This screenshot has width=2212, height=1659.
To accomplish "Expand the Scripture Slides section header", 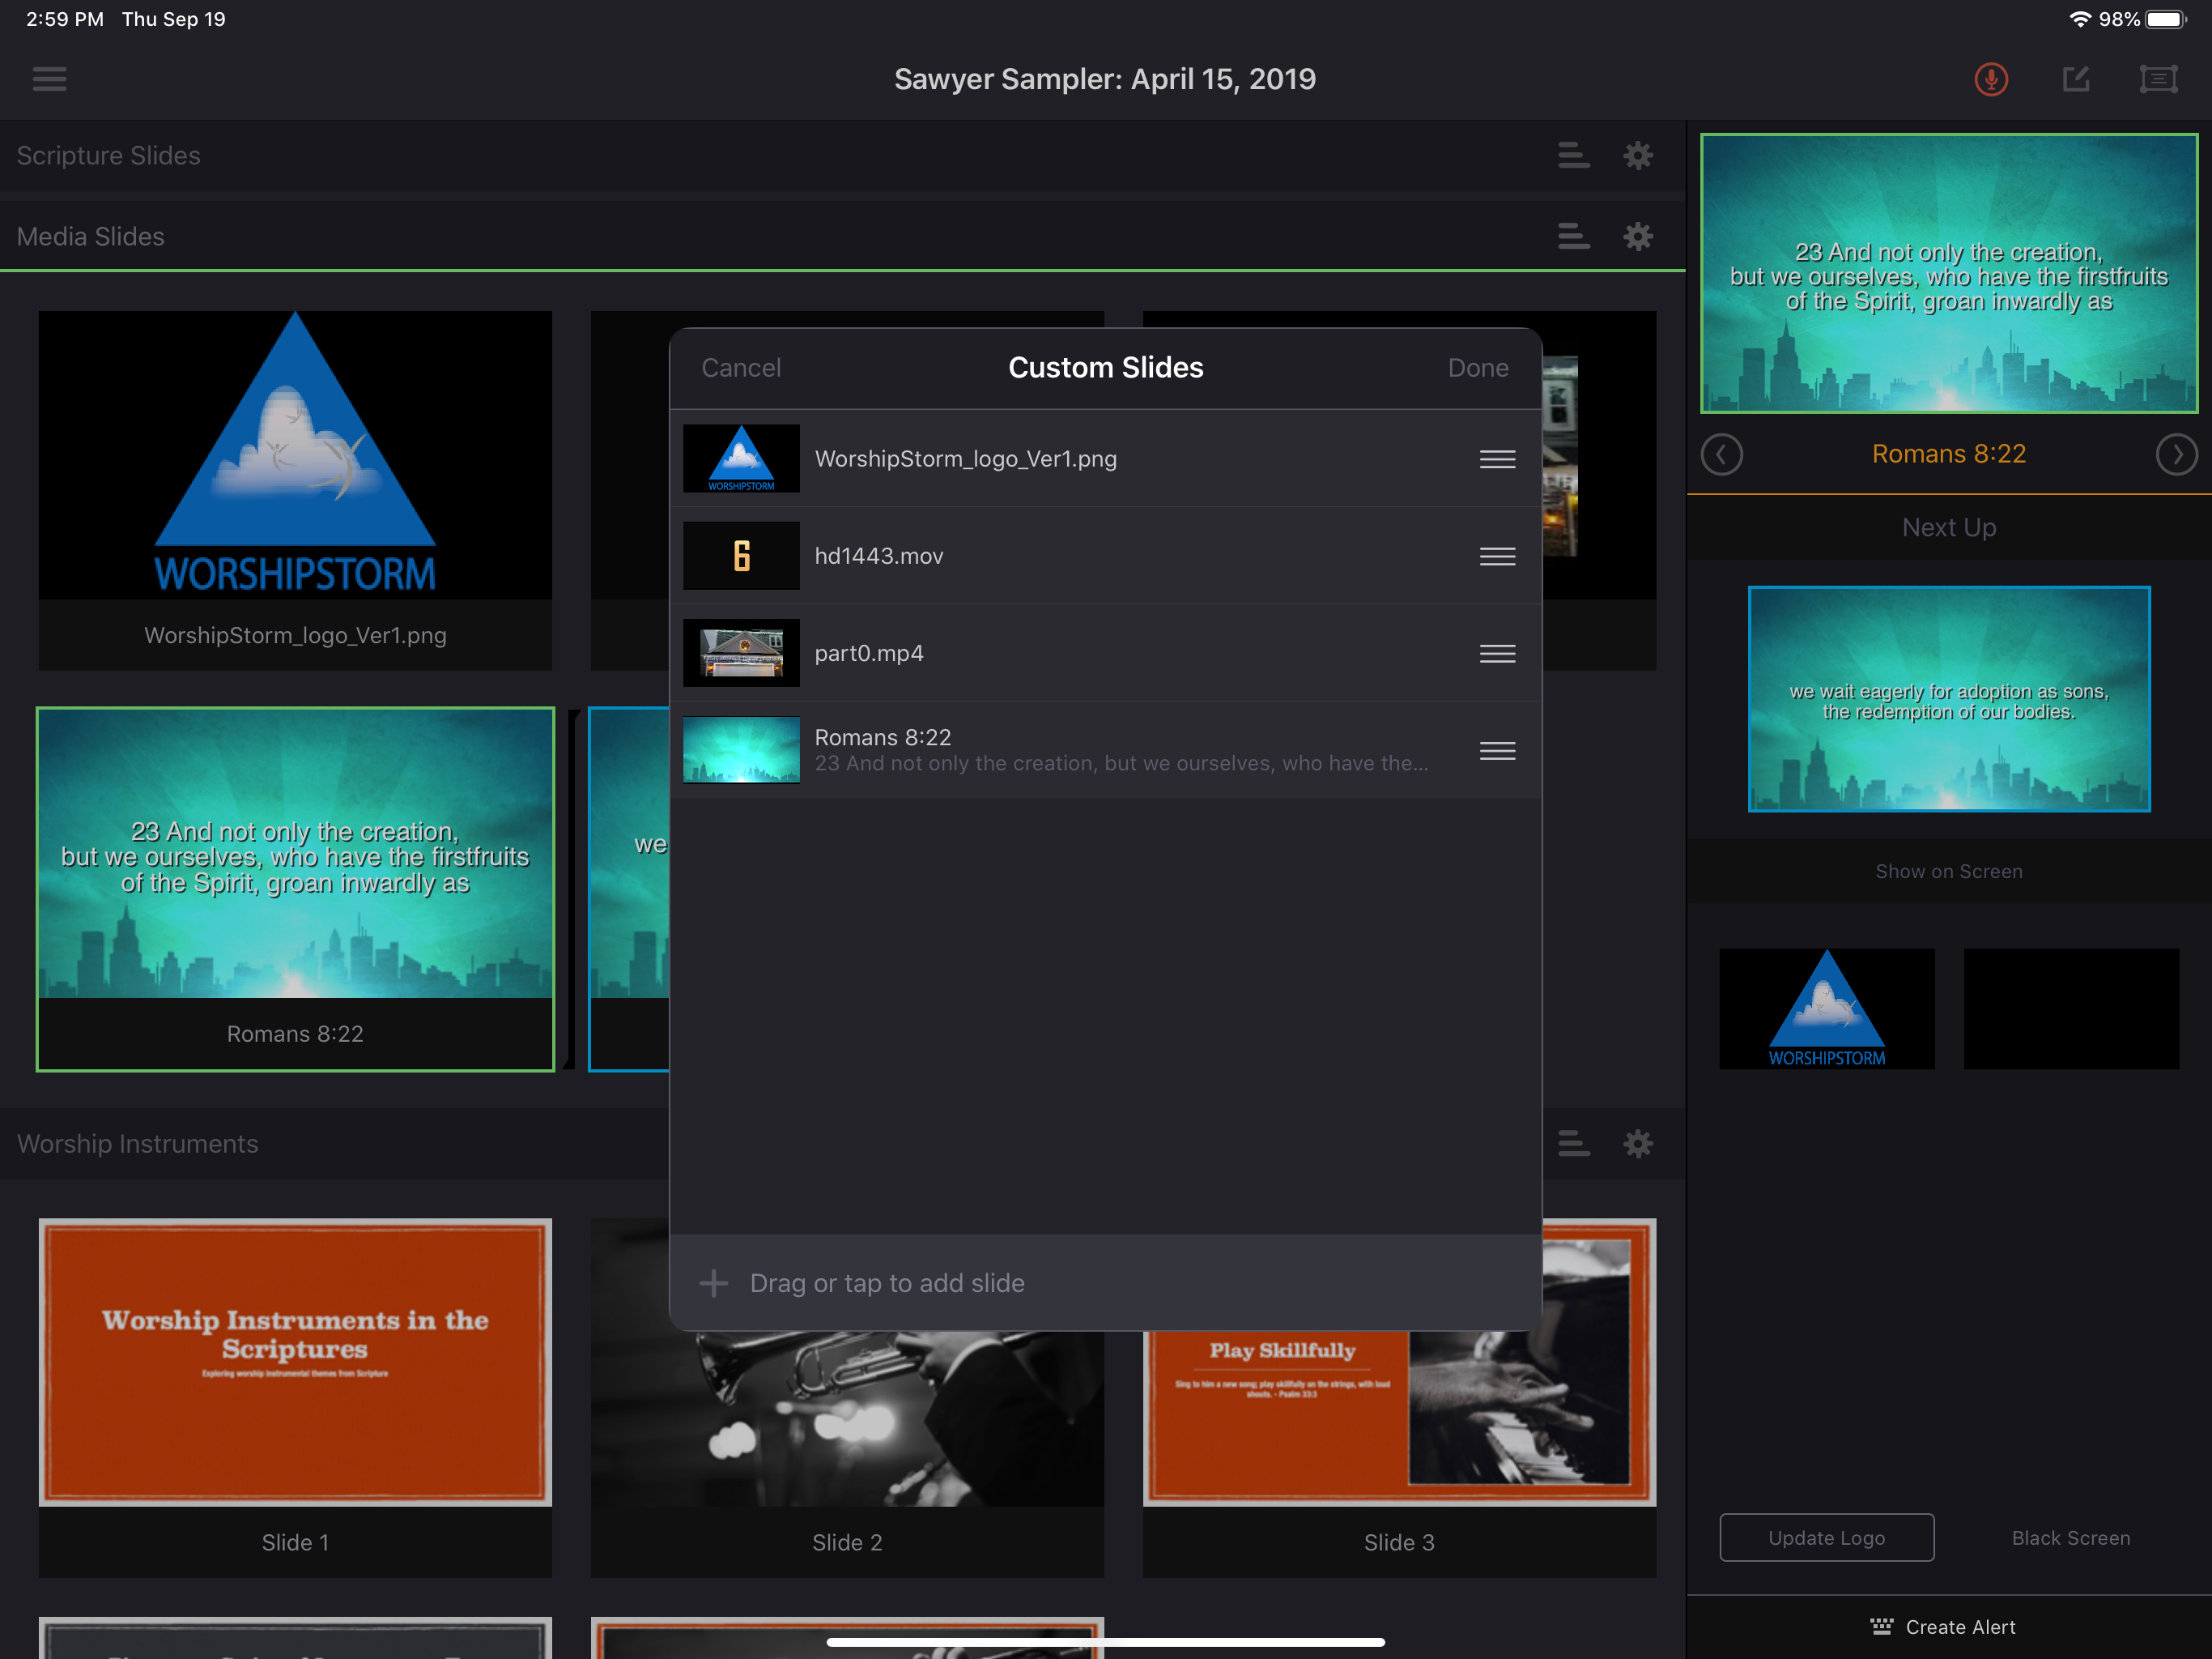I will pyautogui.click(x=109, y=155).
